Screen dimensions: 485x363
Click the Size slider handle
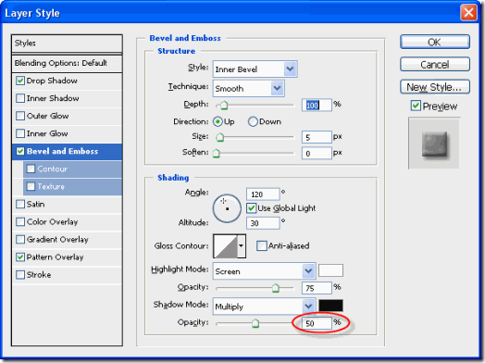(220, 137)
